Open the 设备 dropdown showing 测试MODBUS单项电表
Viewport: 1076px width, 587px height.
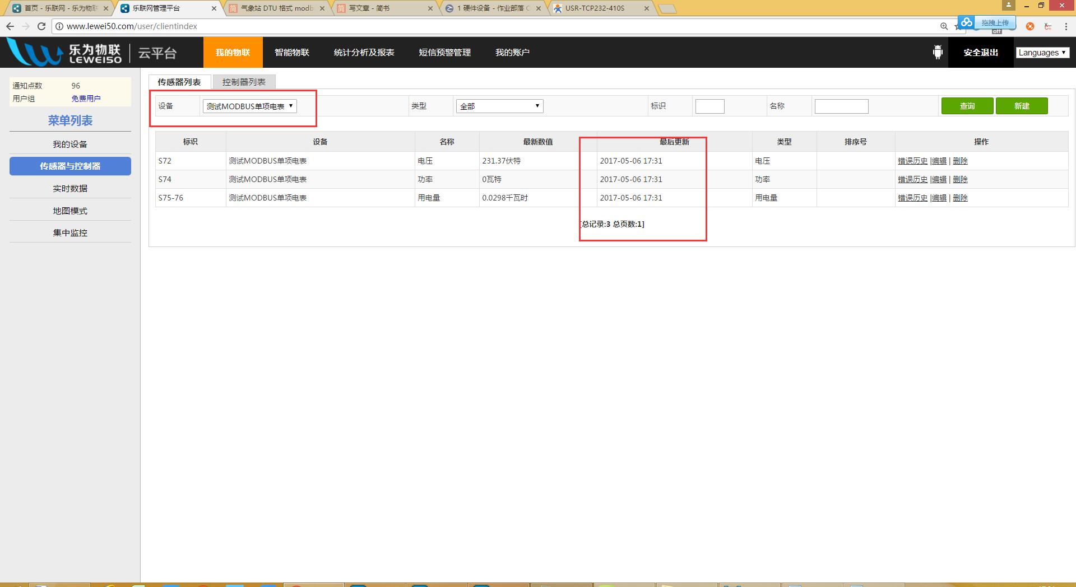coord(250,106)
